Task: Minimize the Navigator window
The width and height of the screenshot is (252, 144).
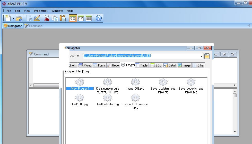Action: pyautogui.click(x=190, y=48)
